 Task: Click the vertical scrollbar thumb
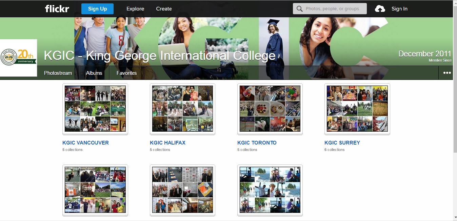pyautogui.click(x=455, y=79)
